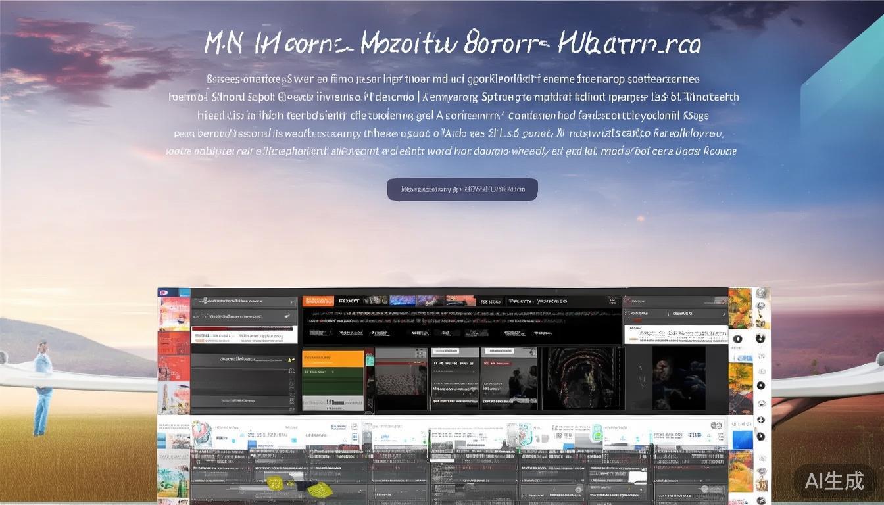
Task: Click the teal square icon beside the orange panel
Action: 370,360
